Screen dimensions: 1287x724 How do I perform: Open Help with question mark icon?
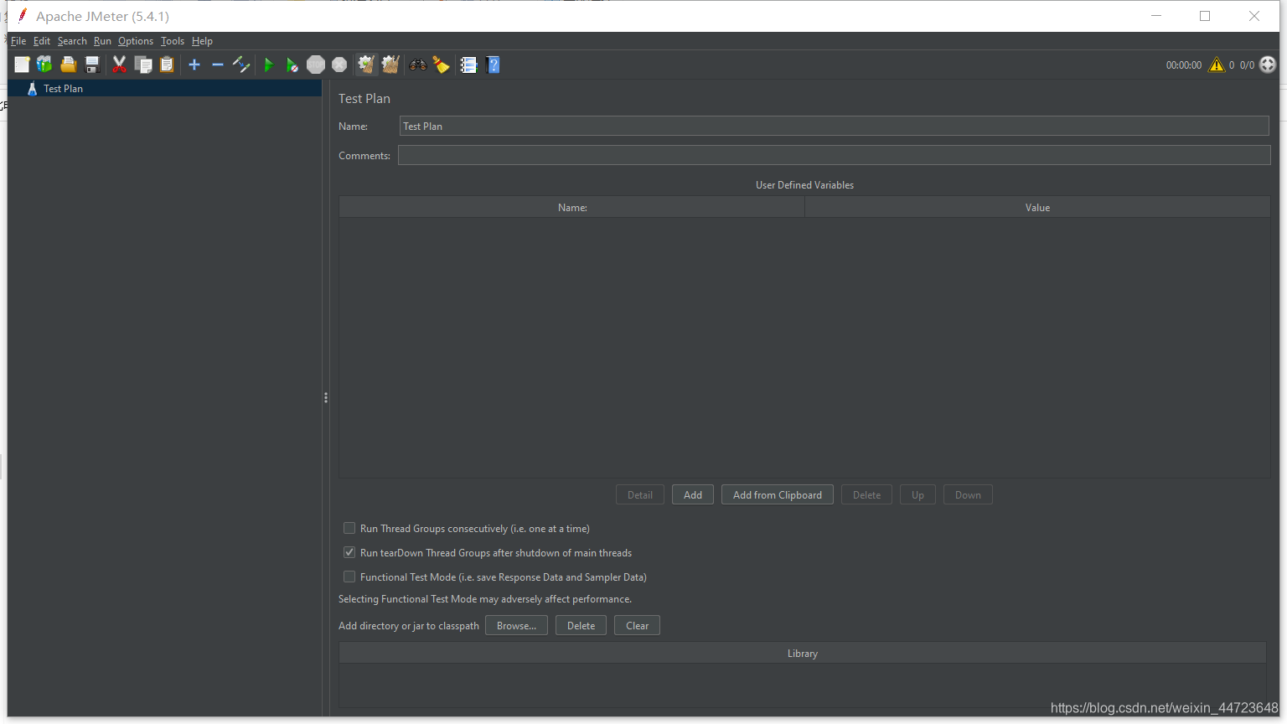pos(493,65)
